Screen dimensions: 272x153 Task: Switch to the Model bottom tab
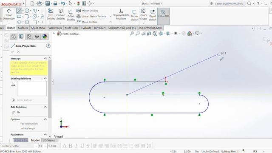[35, 140]
